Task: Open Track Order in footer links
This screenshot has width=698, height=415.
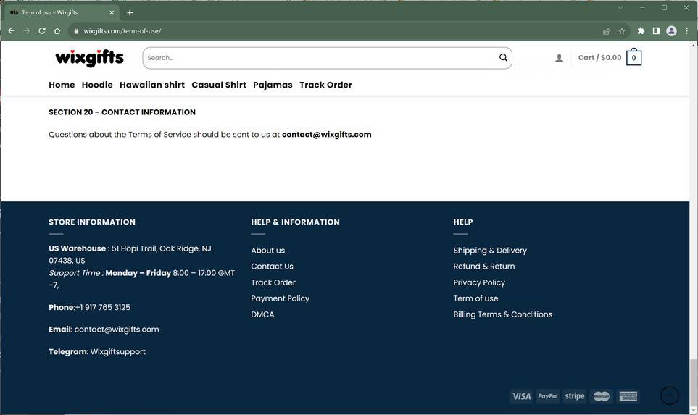Action: click(273, 282)
